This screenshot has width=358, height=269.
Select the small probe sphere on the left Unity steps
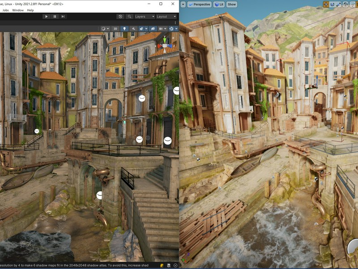click(x=37, y=131)
